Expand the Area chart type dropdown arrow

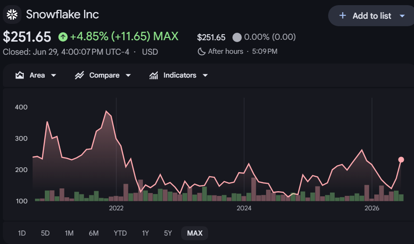[53, 75]
